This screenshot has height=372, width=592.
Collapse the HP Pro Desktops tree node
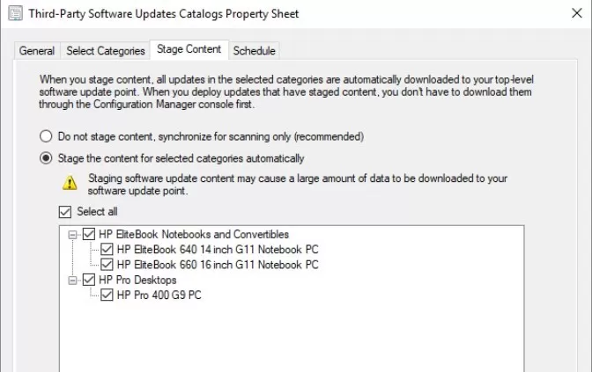pos(72,281)
